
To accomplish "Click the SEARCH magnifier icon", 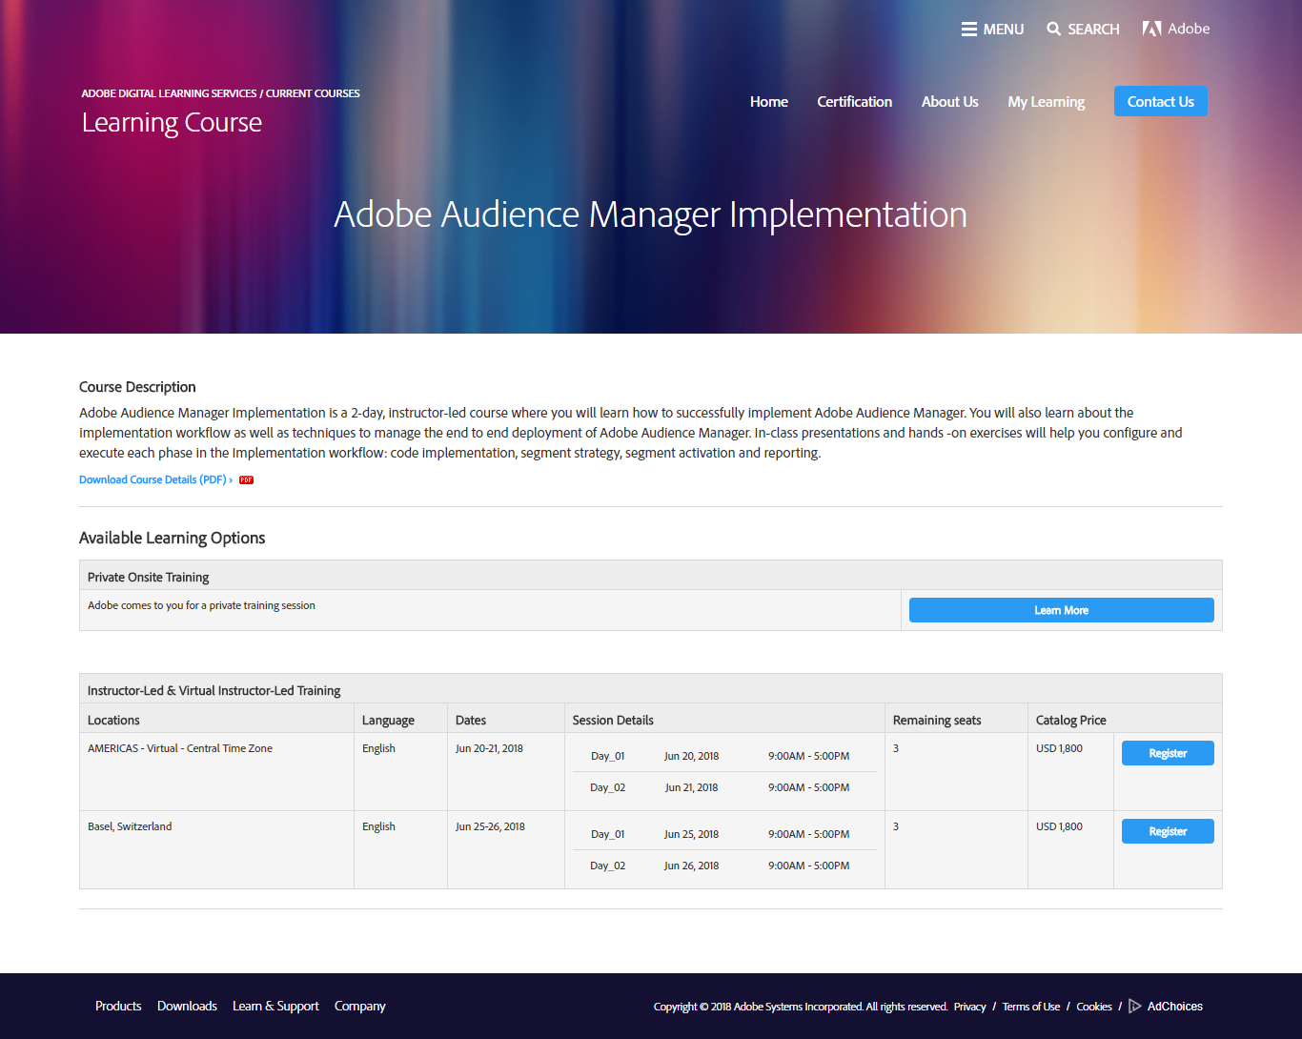I will [1053, 30].
